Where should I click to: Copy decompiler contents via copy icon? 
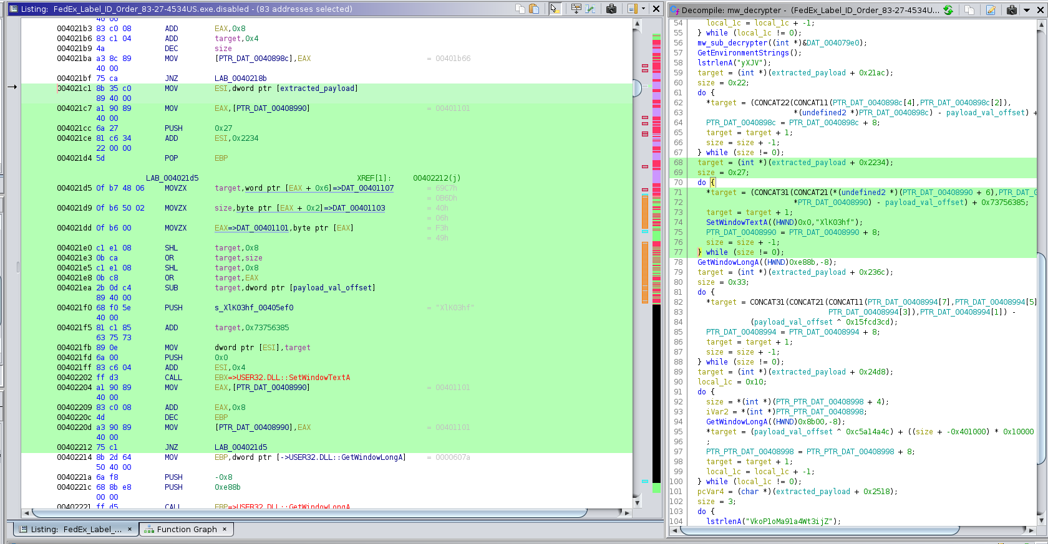(969, 10)
